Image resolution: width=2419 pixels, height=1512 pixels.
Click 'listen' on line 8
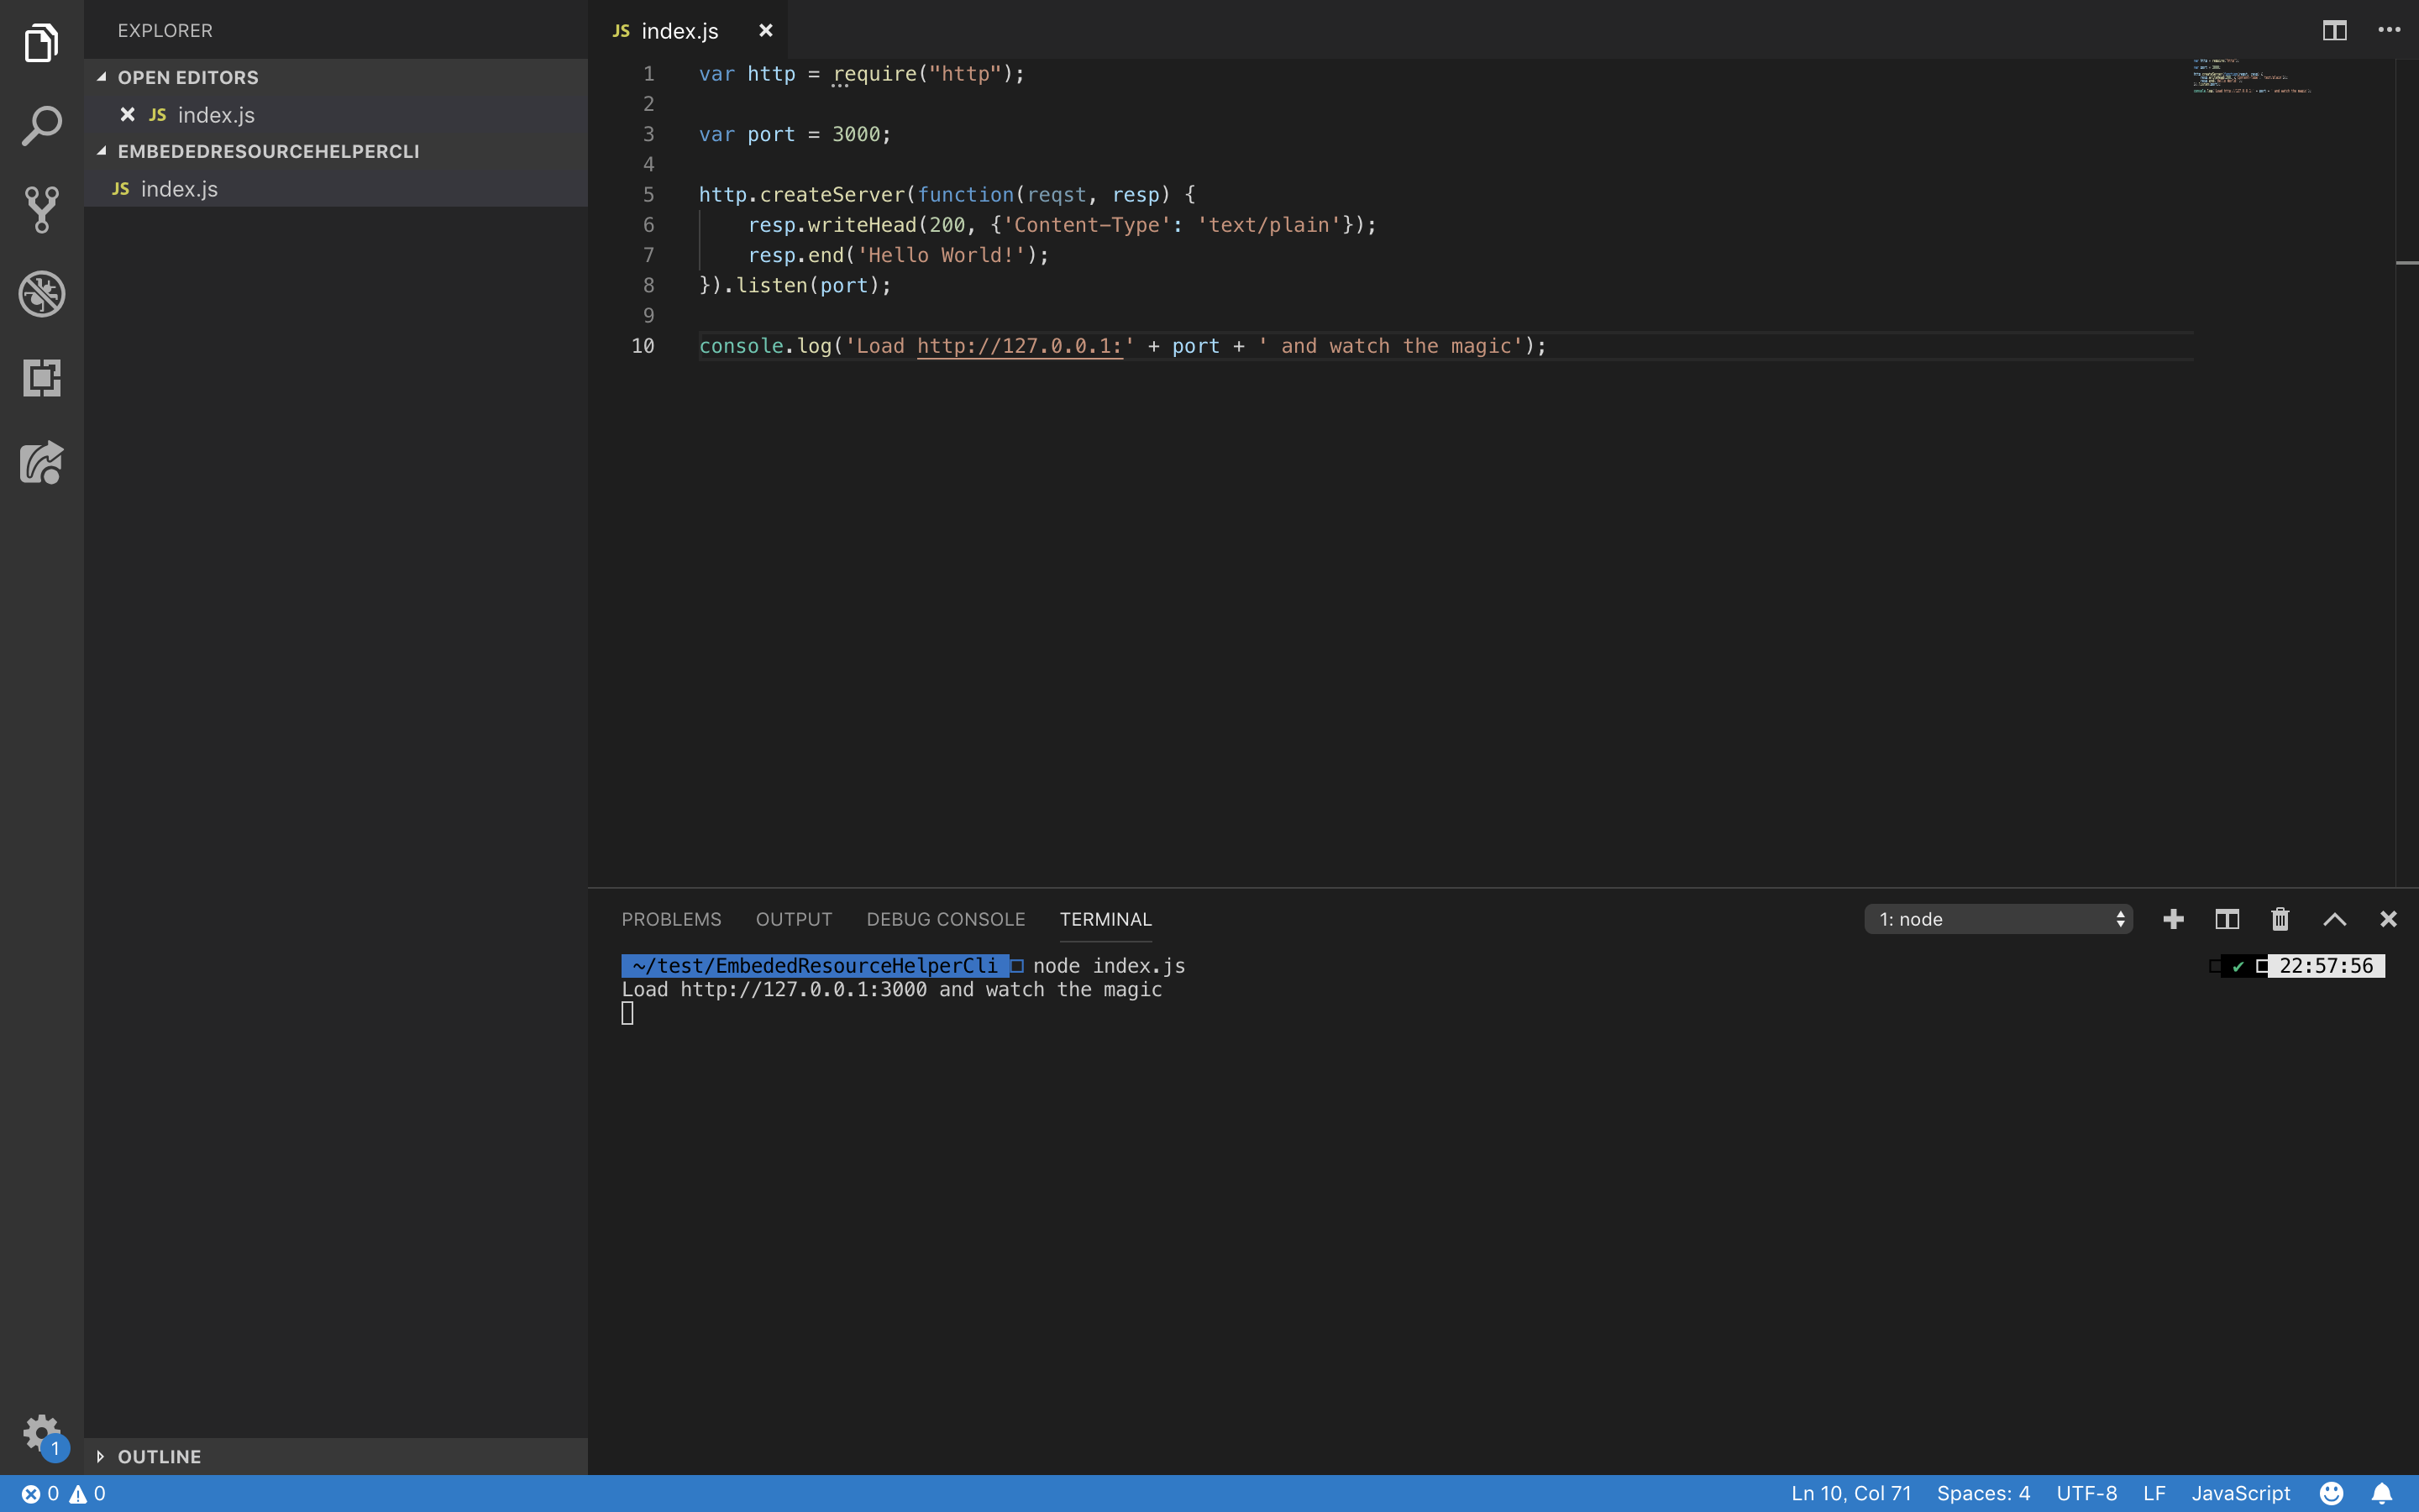(772, 285)
